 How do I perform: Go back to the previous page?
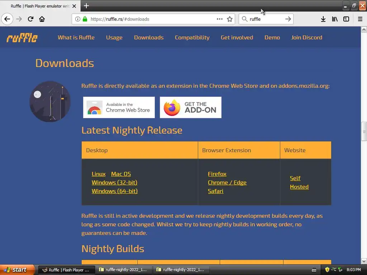7,19
